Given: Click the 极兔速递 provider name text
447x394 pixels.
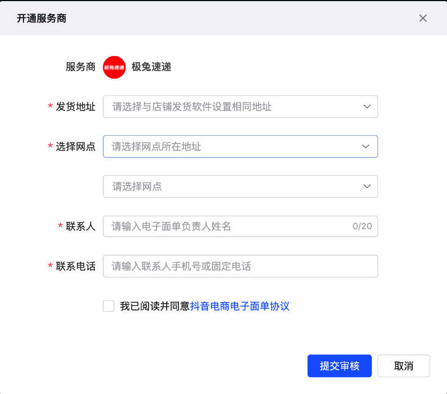Looking at the screenshot, I should tap(151, 67).
